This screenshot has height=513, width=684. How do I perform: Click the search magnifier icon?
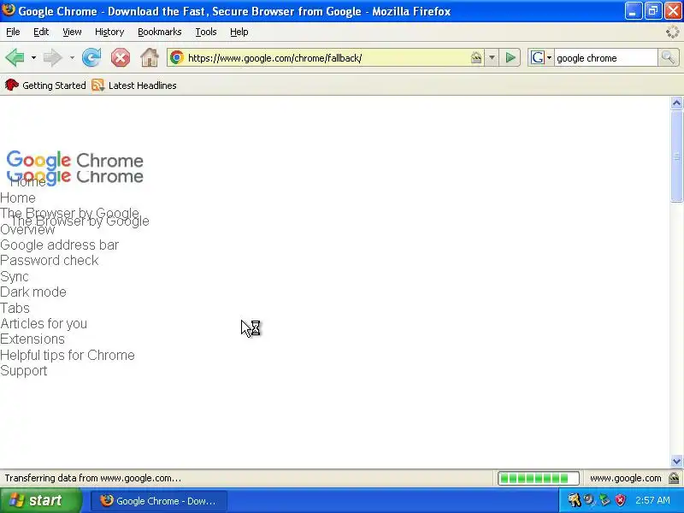tap(668, 57)
